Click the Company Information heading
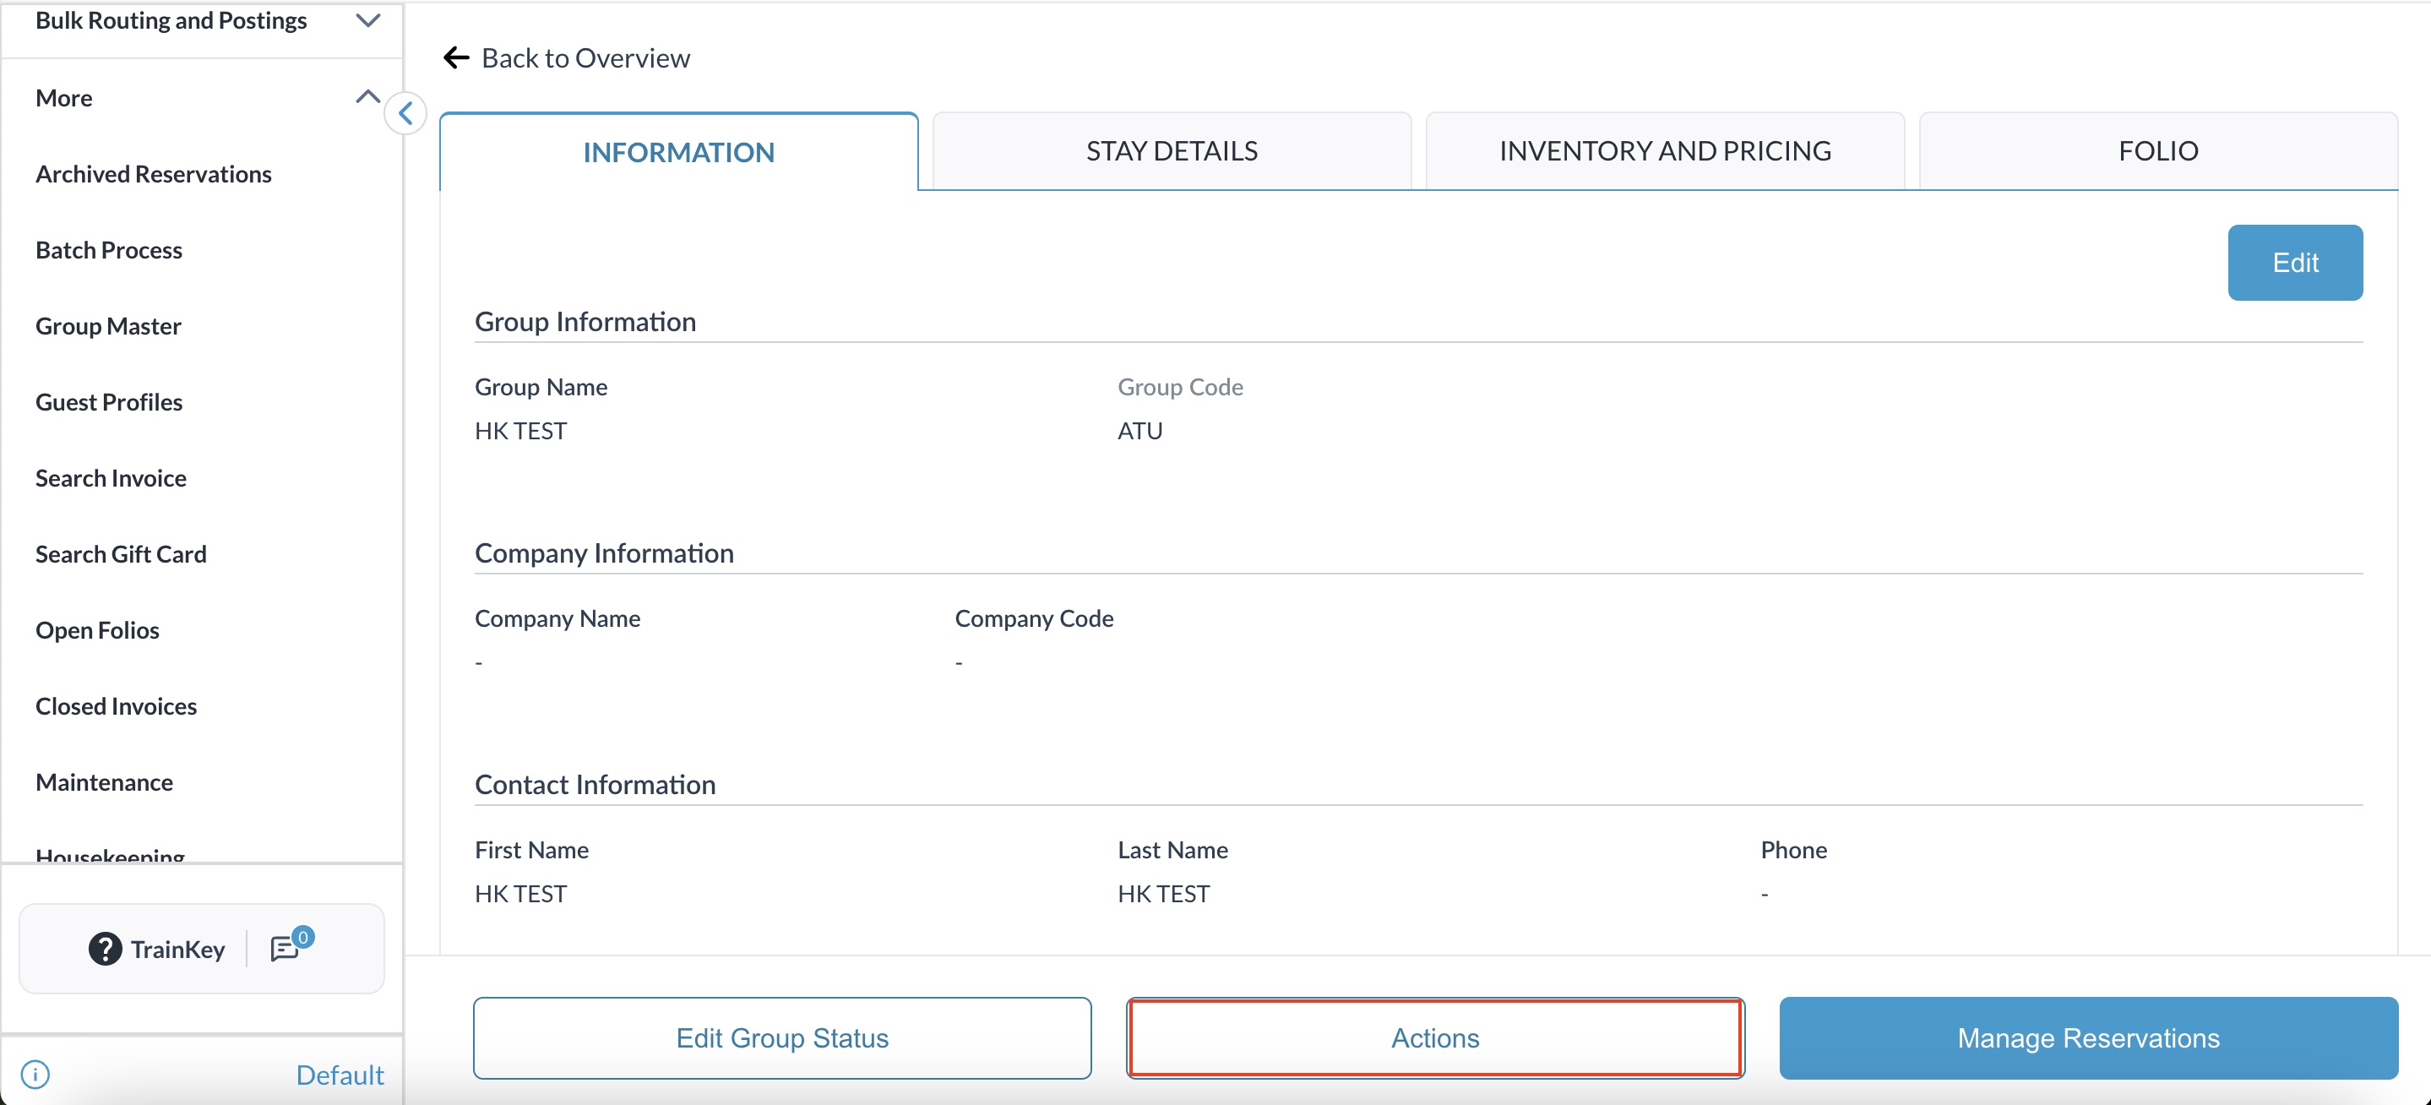Viewport: 2431px width, 1105px height. tap(604, 553)
